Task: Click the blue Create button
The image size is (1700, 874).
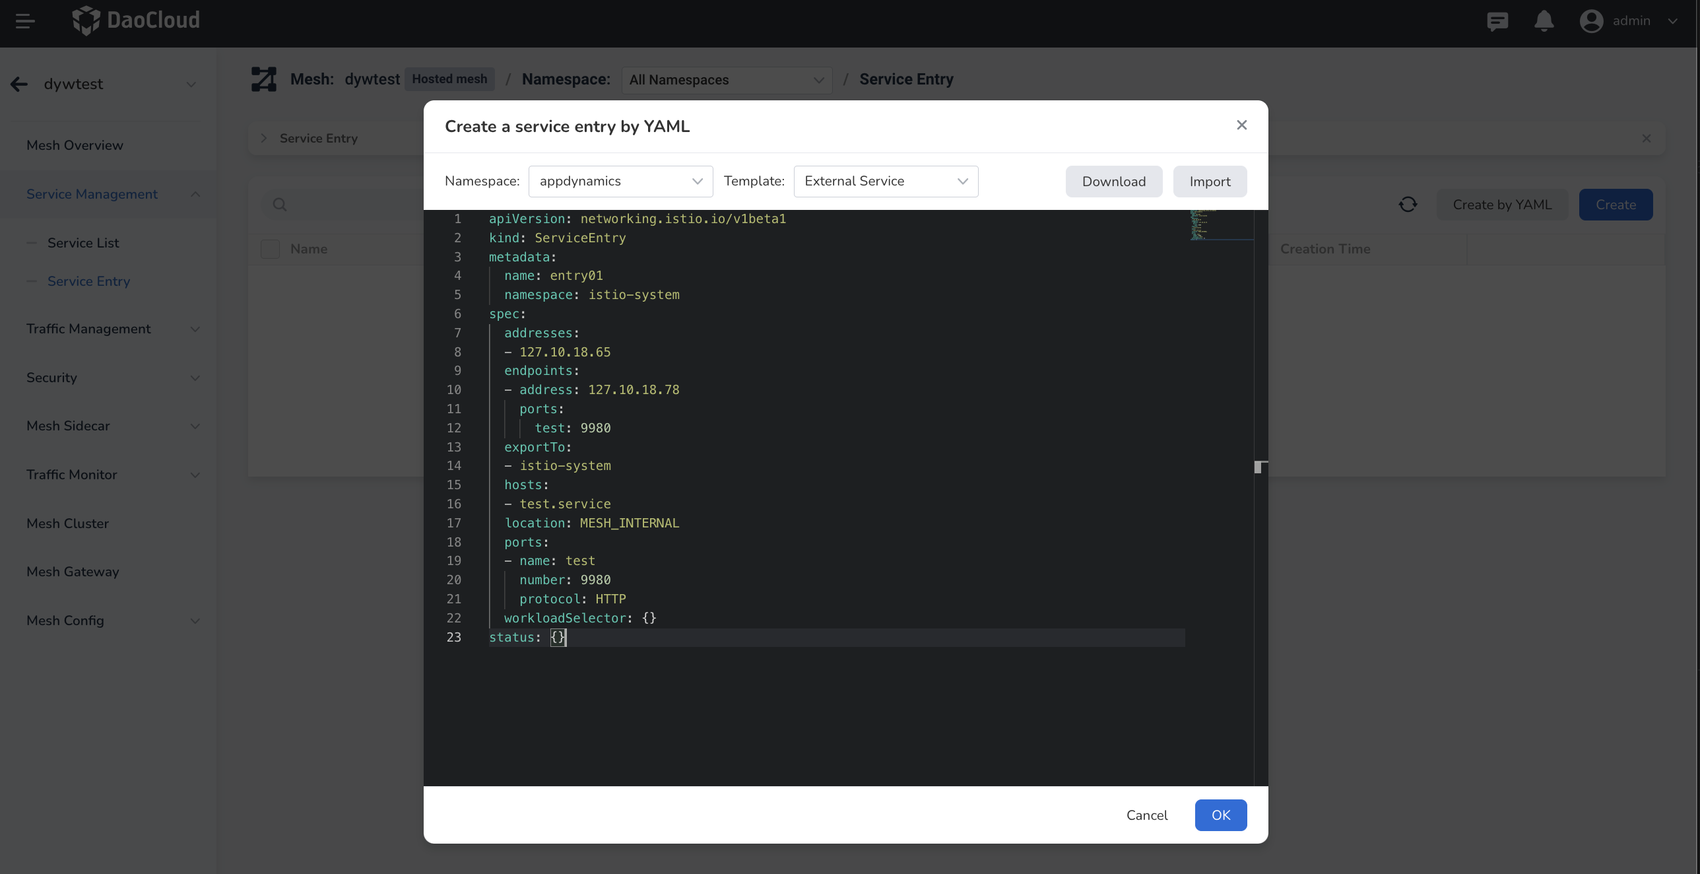Action: [1616, 205]
